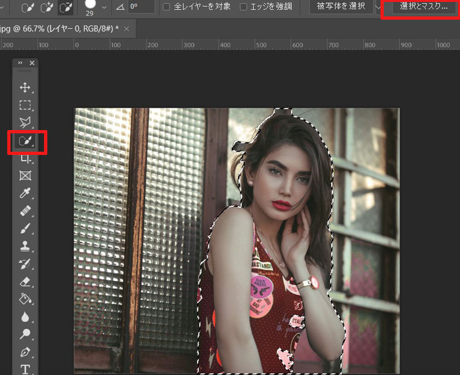Select the Eraser tool
The height and width of the screenshot is (375, 460).
[x=25, y=282]
